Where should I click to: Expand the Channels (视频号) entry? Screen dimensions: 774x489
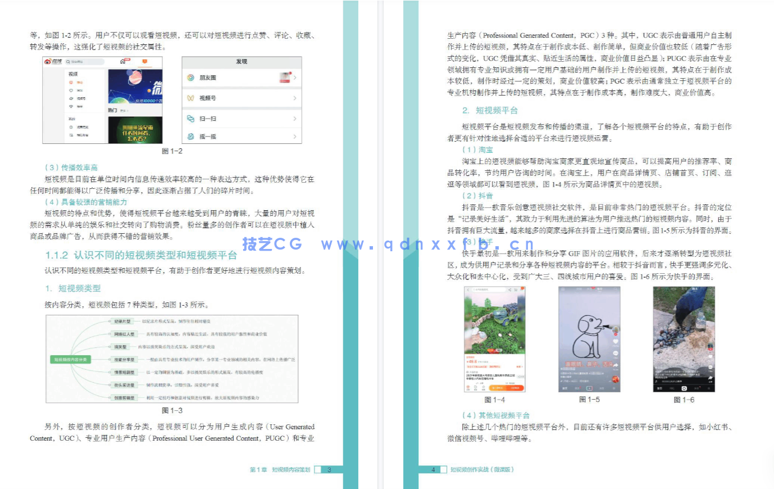(295, 98)
